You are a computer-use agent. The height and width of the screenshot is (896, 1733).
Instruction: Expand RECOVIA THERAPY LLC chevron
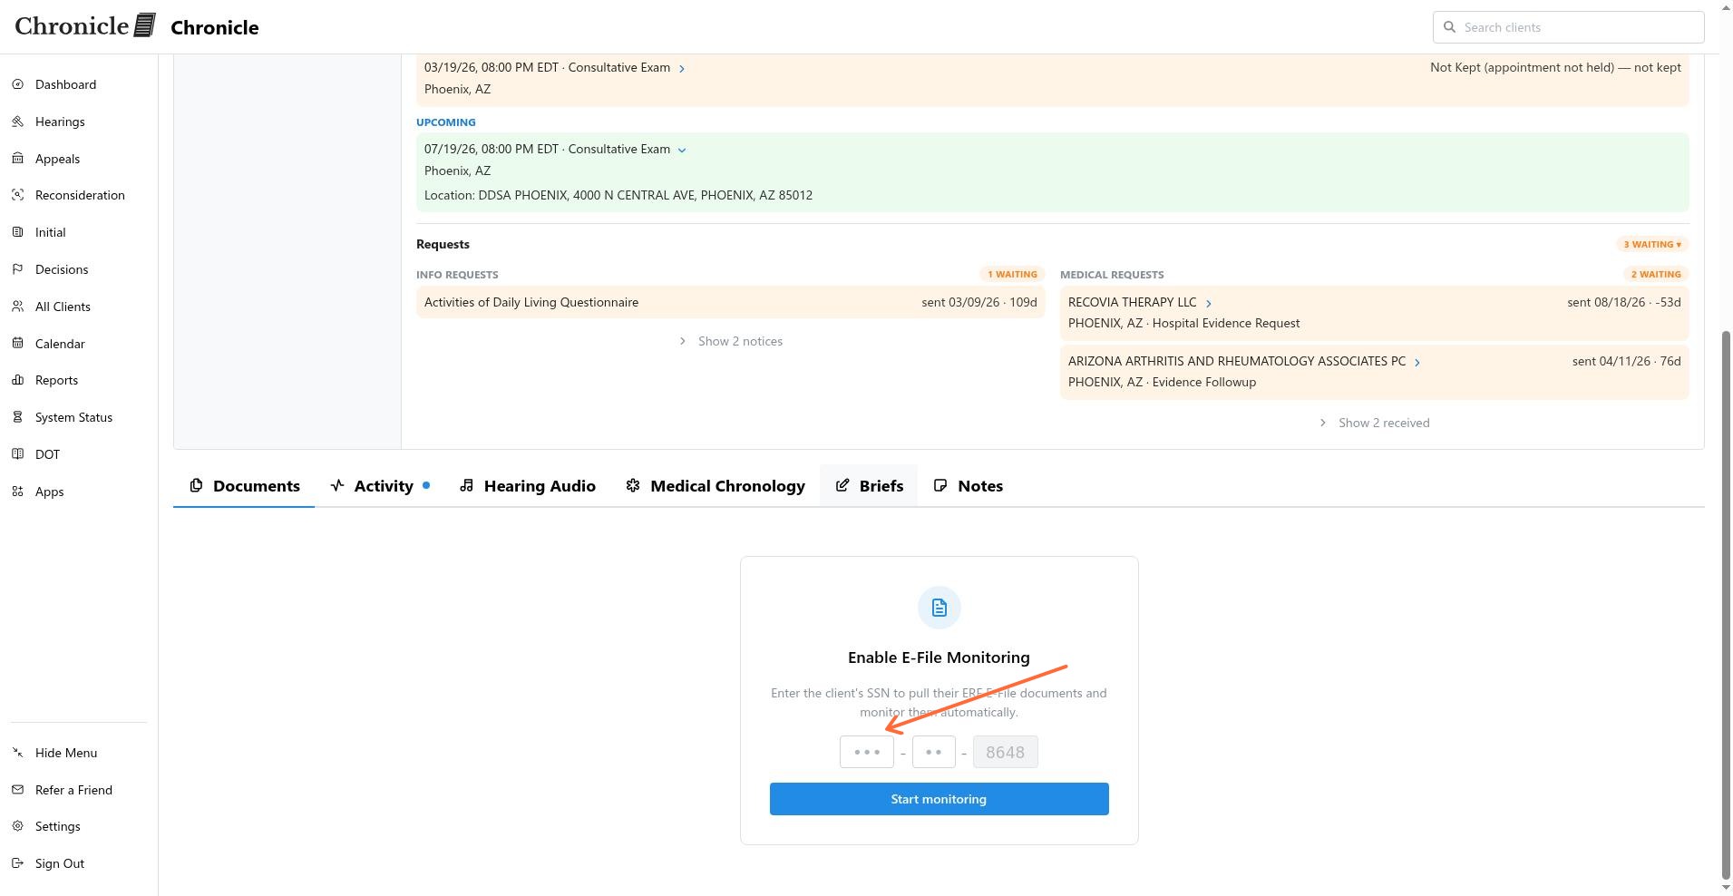point(1208,303)
